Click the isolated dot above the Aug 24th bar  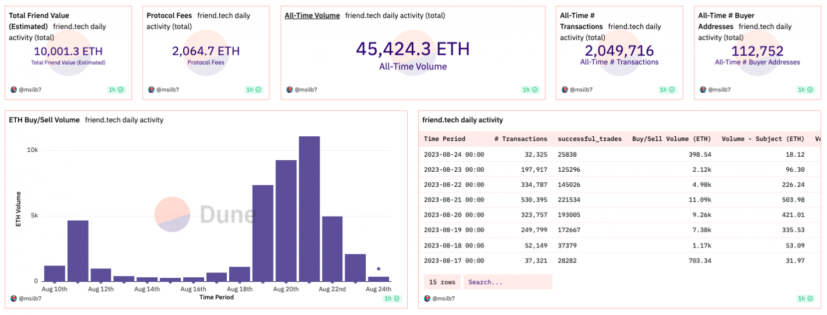379,269
